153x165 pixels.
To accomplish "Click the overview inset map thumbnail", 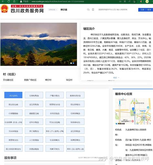I will [x=143, y=117].
